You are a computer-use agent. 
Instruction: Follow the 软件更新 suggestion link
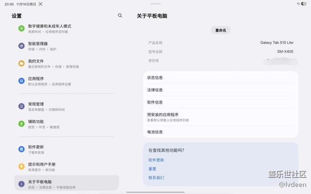156,160
